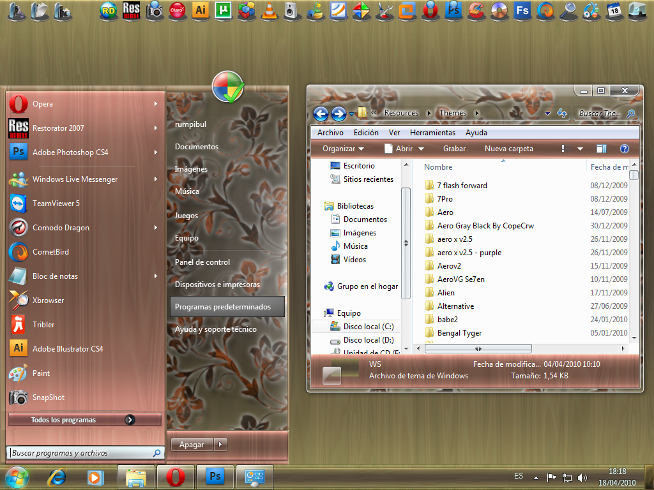Open view options dropdown arrow
Screen dimensions: 654x490
pyautogui.click(x=580, y=149)
